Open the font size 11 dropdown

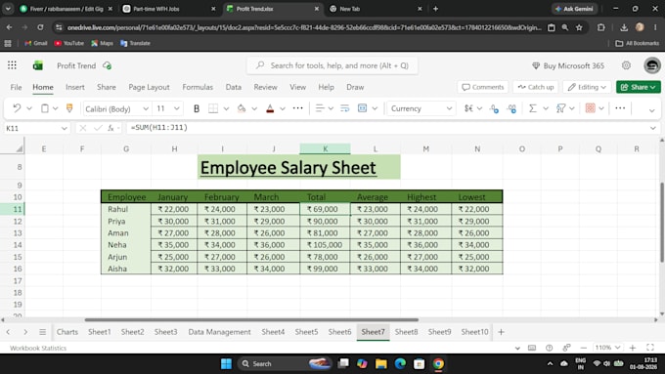click(x=176, y=108)
